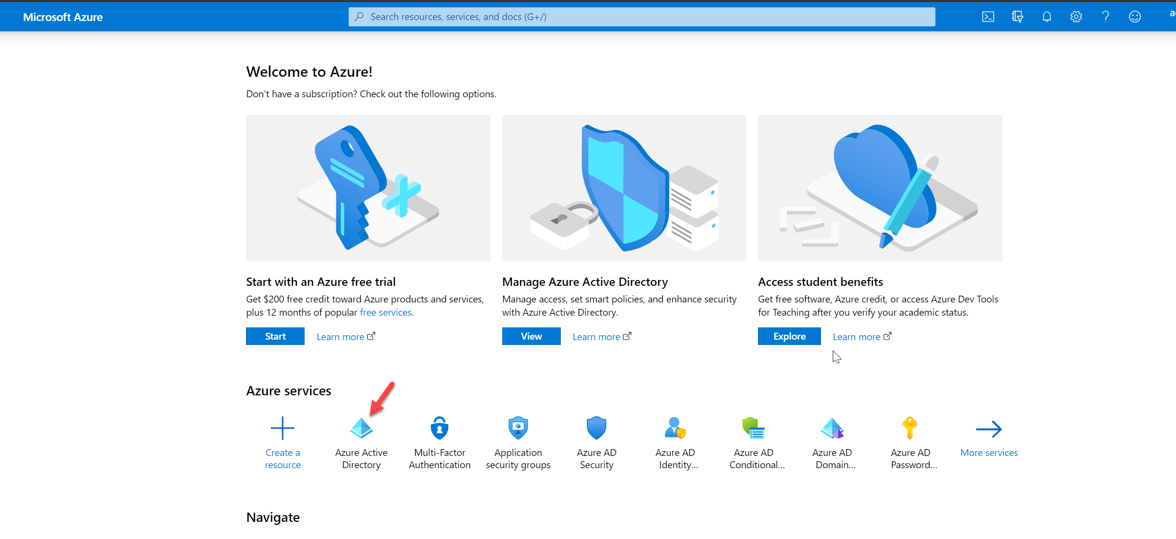Image resolution: width=1176 pixels, height=539 pixels.
Task: Open Learn more for student benefits
Action: (862, 337)
